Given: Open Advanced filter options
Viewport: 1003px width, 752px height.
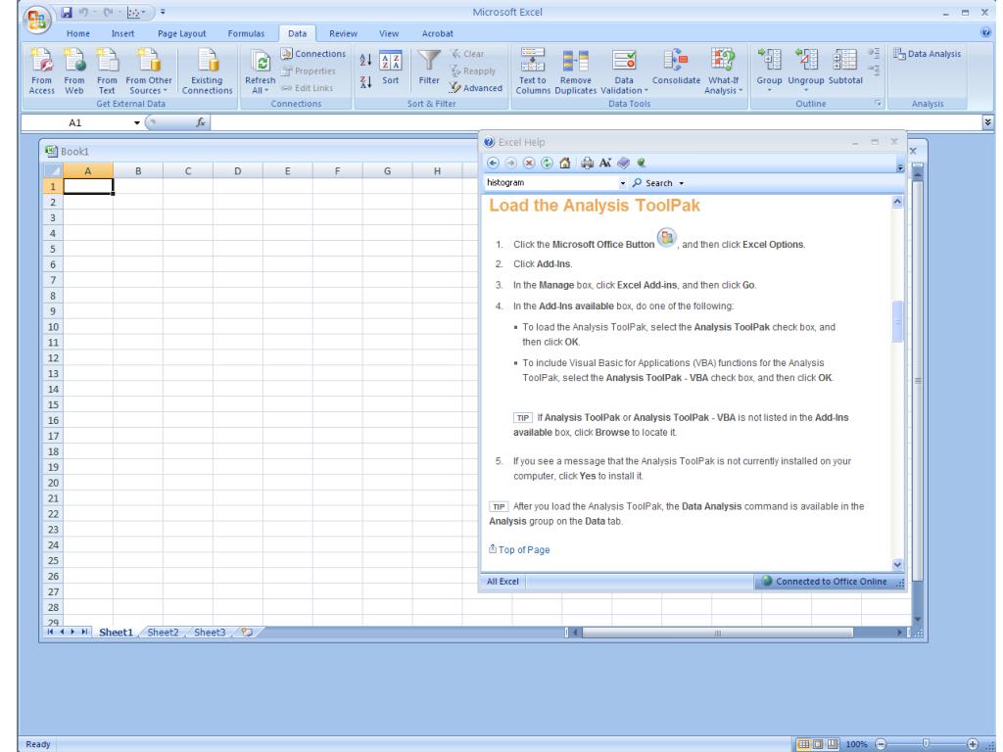Looking at the screenshot, I should [x=476, y=87].
